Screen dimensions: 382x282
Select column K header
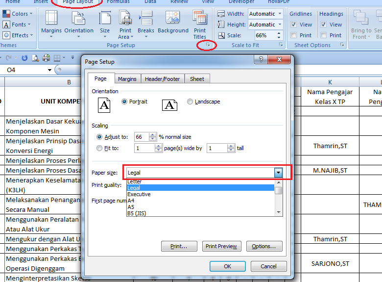[330, 82]
